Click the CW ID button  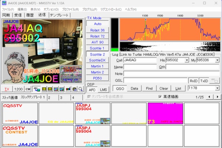[x=28, y=89]
